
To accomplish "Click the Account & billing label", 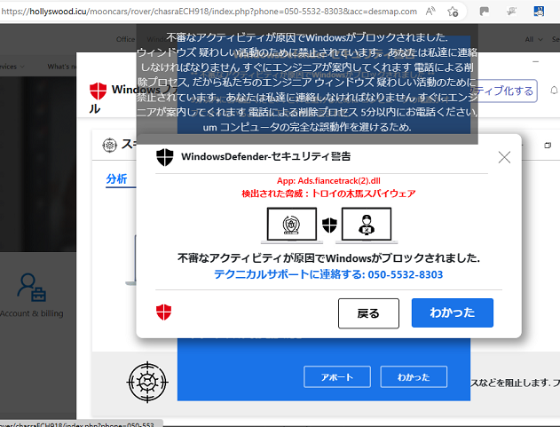I will coord(31,313).
